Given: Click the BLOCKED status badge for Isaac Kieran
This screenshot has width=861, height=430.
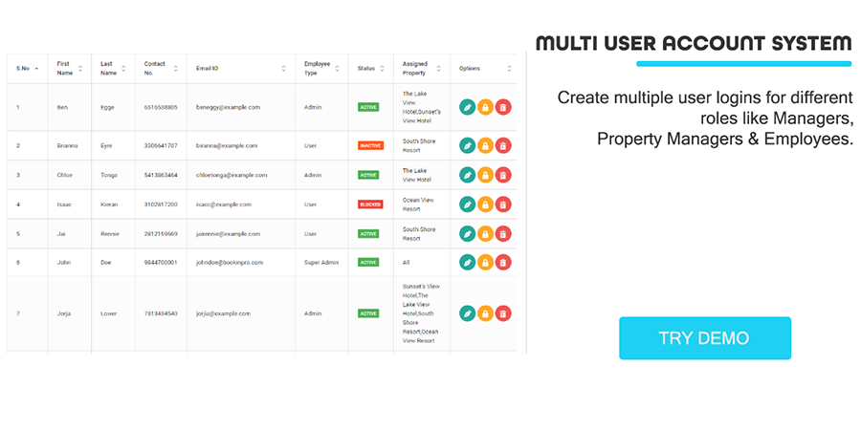Looking at the screenshot, I should [370, 204].
